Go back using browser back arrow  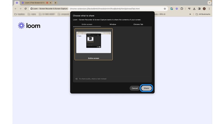(16, 9)
